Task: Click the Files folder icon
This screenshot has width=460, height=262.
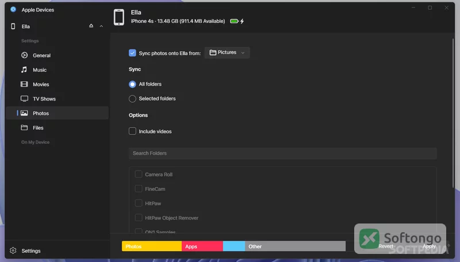Action: [24, 128]
